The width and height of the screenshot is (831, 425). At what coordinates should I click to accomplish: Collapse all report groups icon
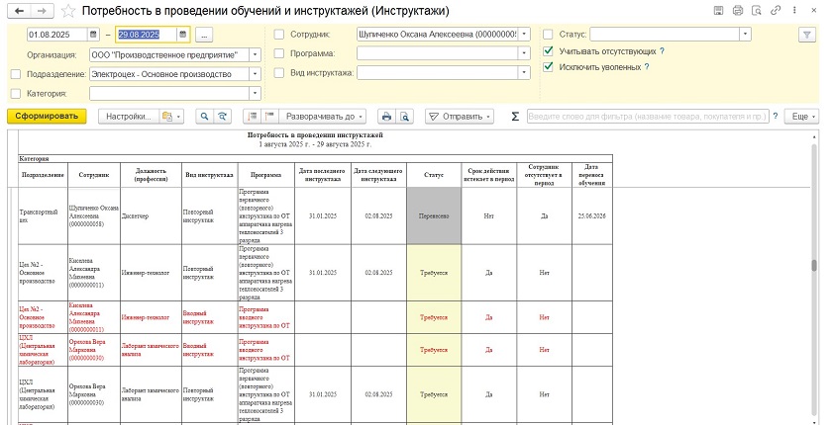pyautogui.click(x=253, y=117)
